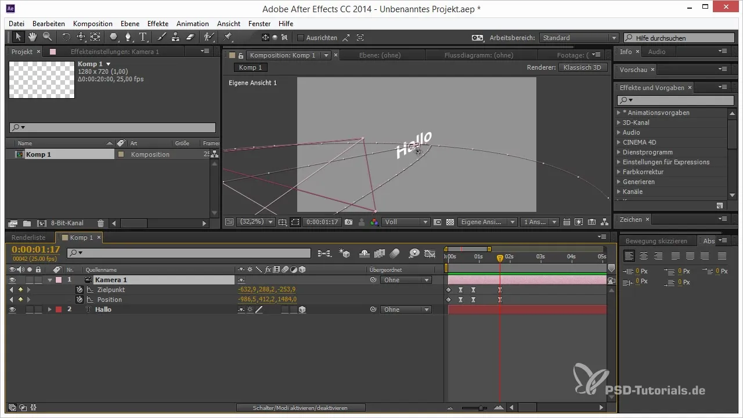
Task: Expand the Animationsvorgaben effects category
Action: coord(619,113)
